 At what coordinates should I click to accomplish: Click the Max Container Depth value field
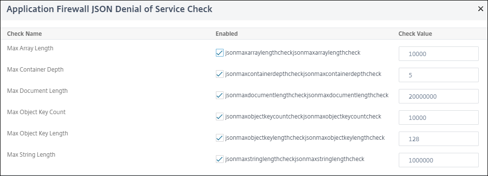pos(439,75)
